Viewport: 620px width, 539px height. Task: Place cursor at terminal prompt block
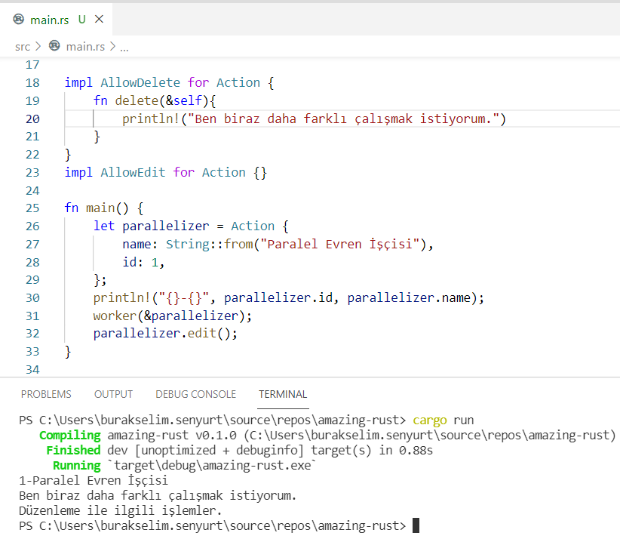coord(416,525)
